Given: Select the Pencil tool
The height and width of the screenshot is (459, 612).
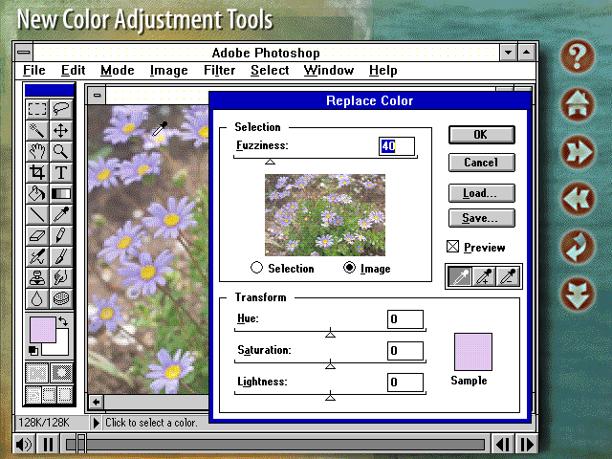Looking at the screenshot, I should [x=61, y=235].
